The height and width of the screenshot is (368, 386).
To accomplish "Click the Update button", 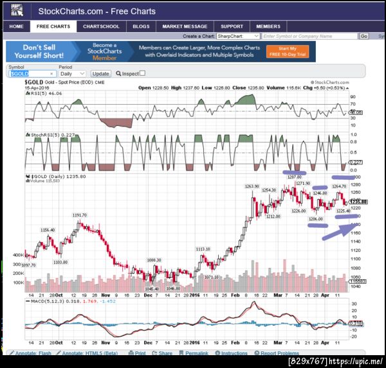I will point(101,74).
